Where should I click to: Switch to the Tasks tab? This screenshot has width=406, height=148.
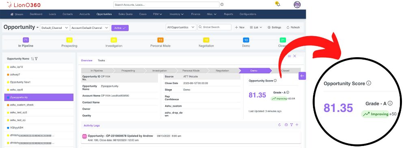pos(101,60)
